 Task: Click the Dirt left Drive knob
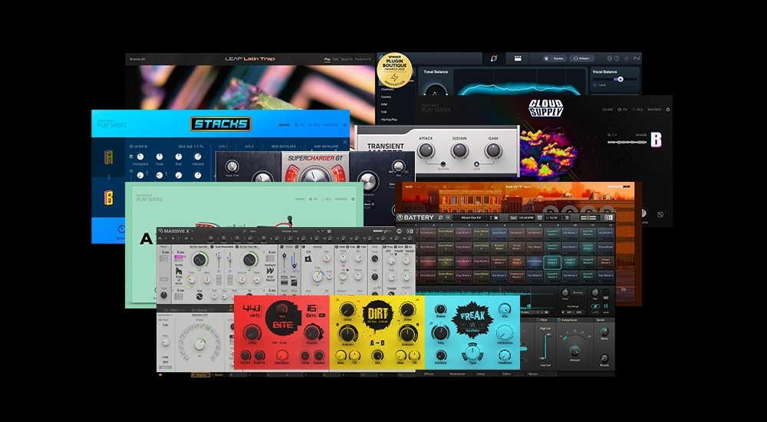[347, 309]
